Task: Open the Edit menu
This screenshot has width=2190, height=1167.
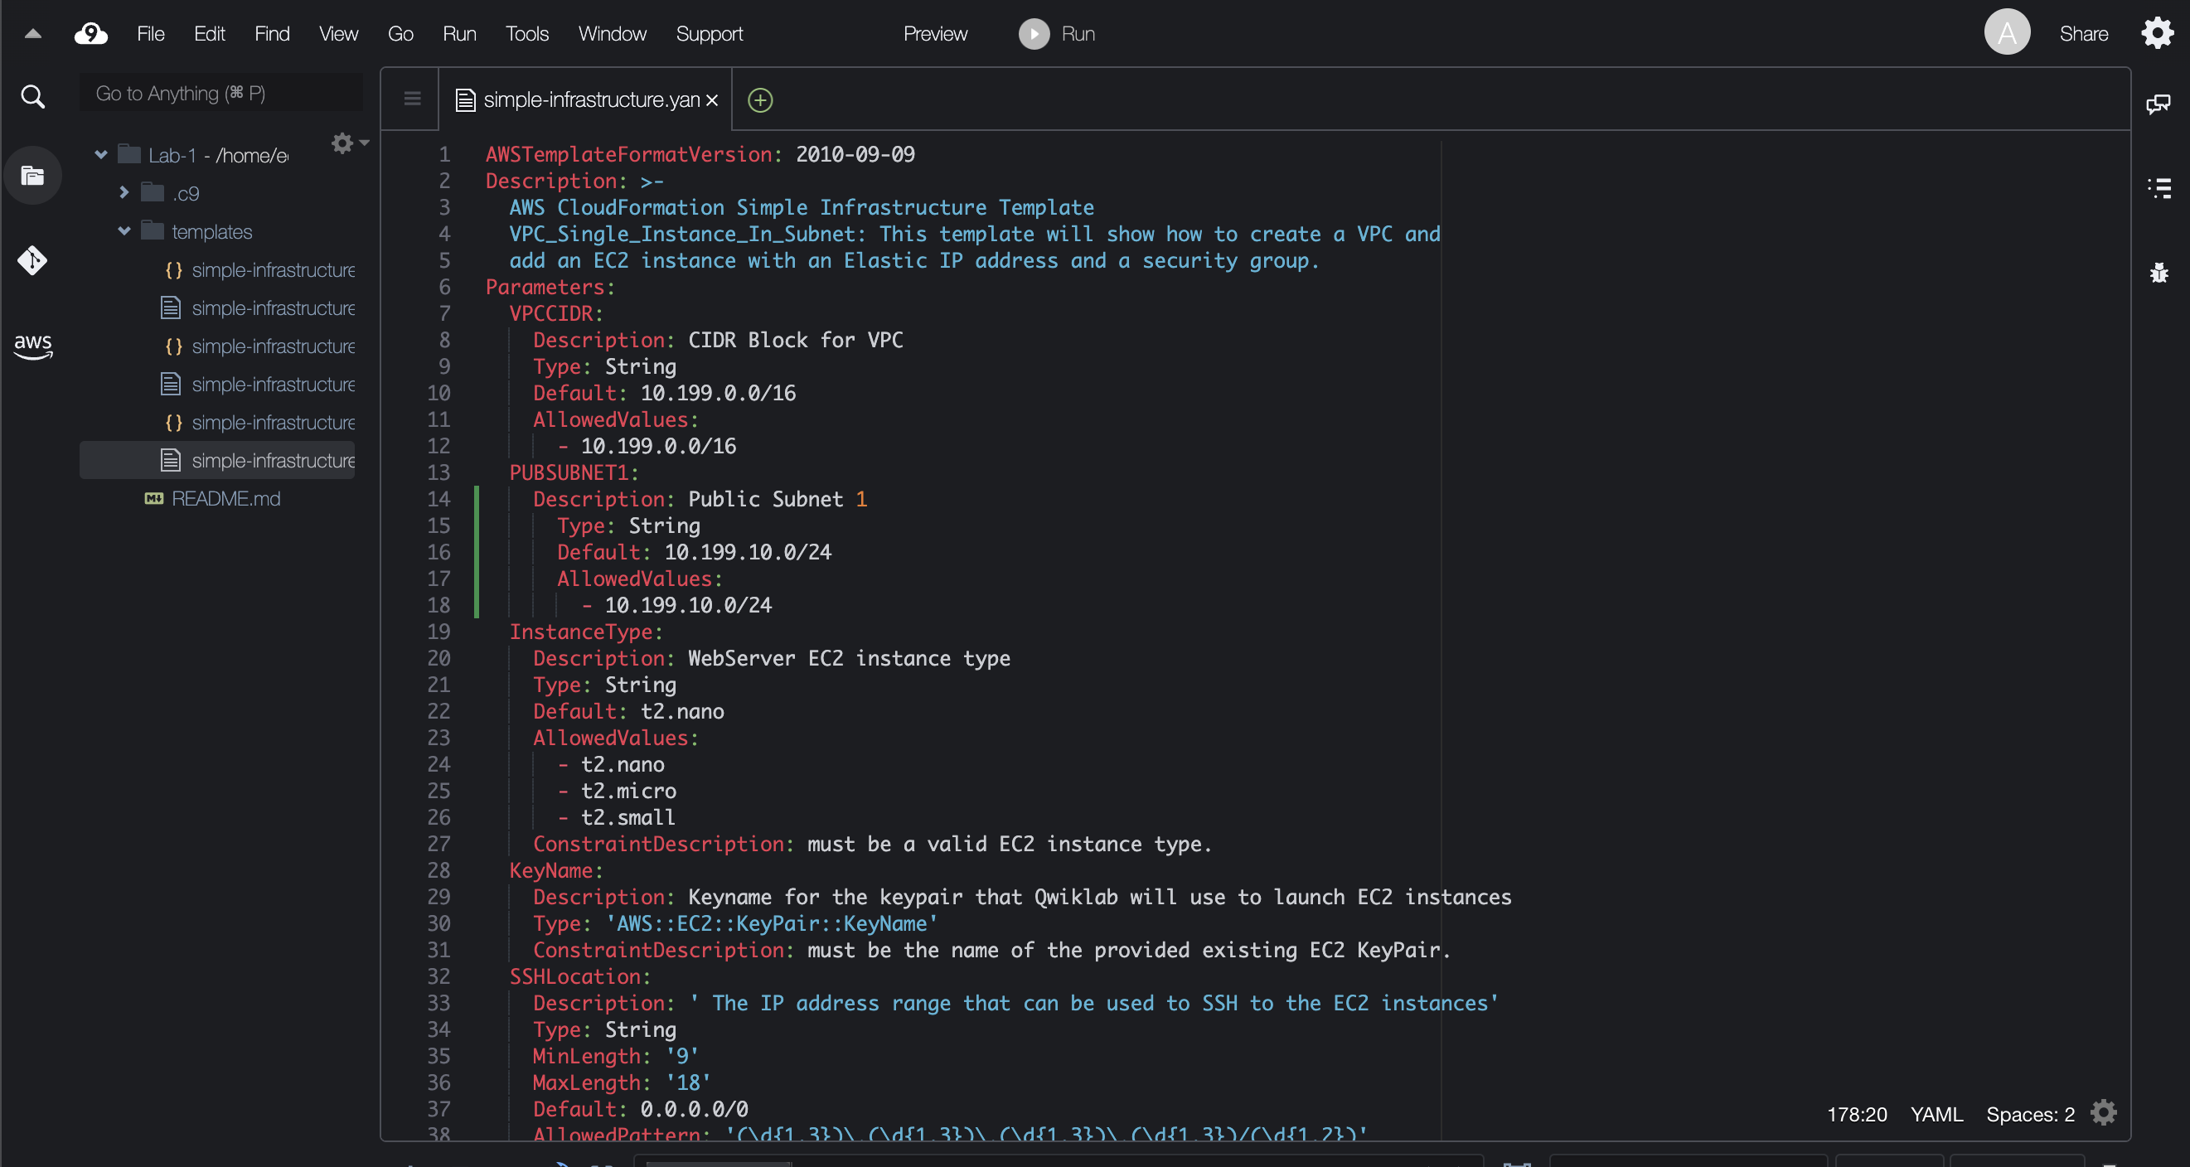Action: [x=209, y=34]
